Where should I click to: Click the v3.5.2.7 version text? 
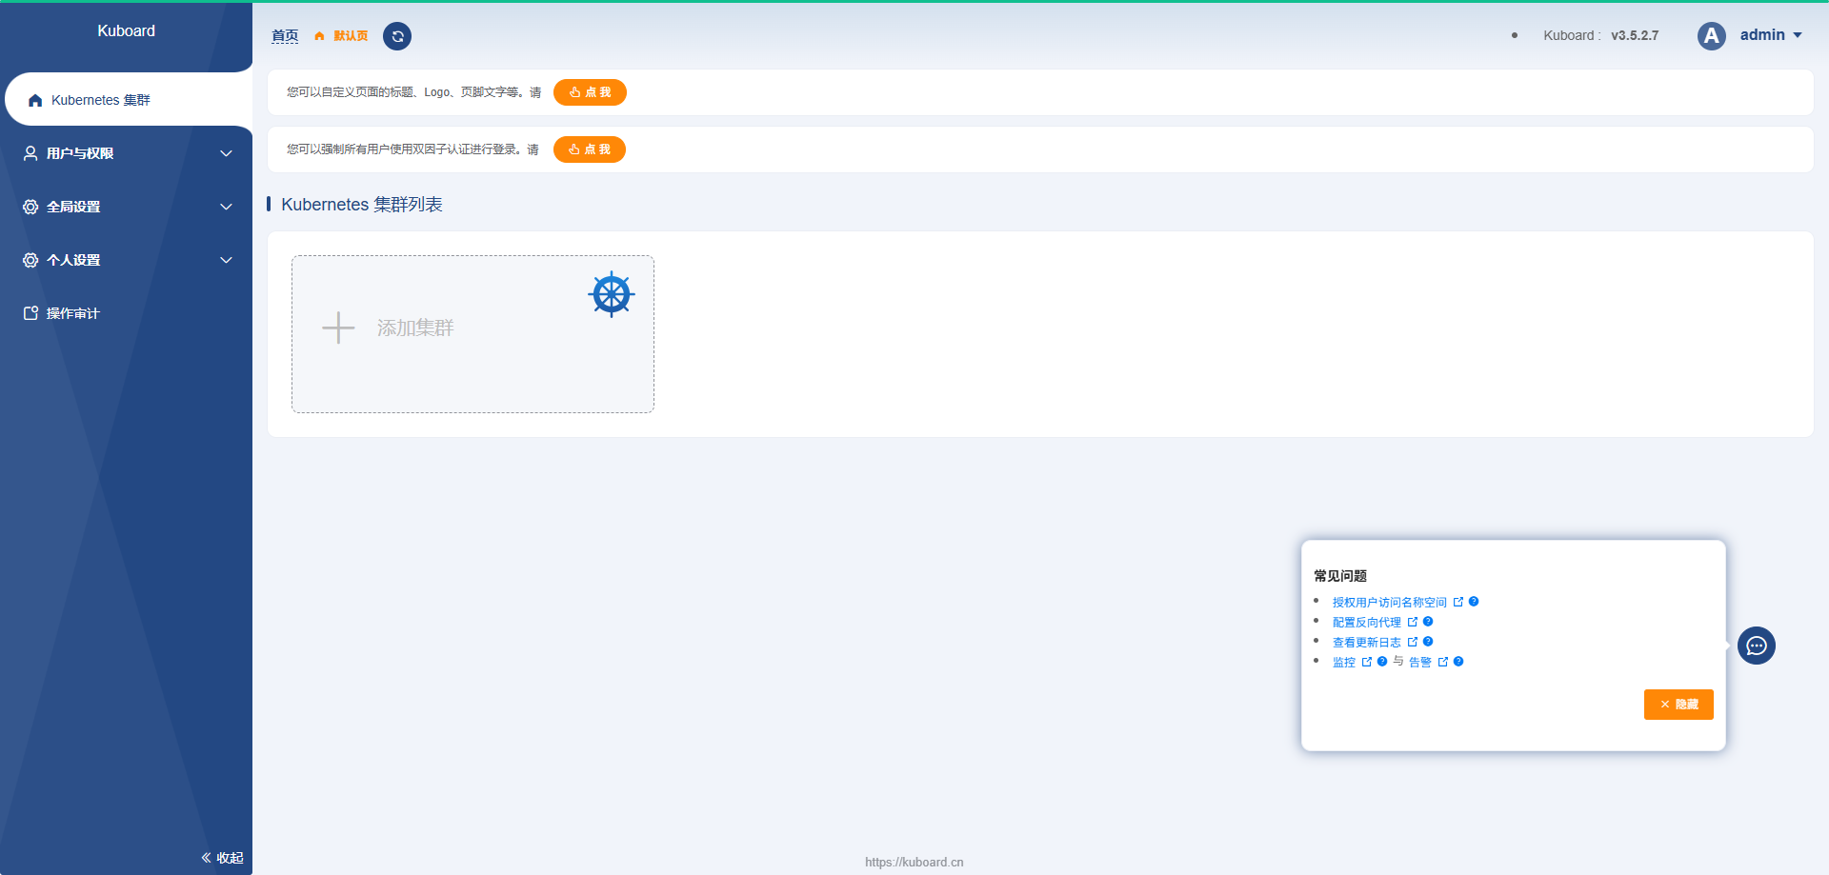(x=1635, y=35)
